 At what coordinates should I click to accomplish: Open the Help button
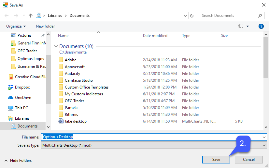pos(261,26)
